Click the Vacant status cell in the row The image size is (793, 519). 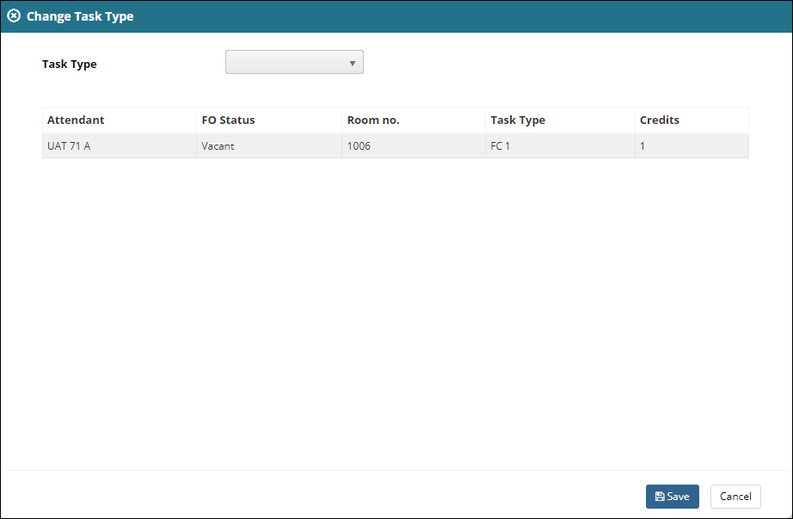[x=217, y=146]
